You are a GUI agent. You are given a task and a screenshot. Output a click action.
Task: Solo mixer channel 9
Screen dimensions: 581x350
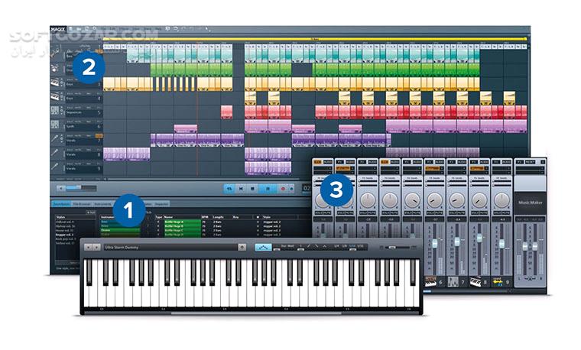tap(496, 213)
